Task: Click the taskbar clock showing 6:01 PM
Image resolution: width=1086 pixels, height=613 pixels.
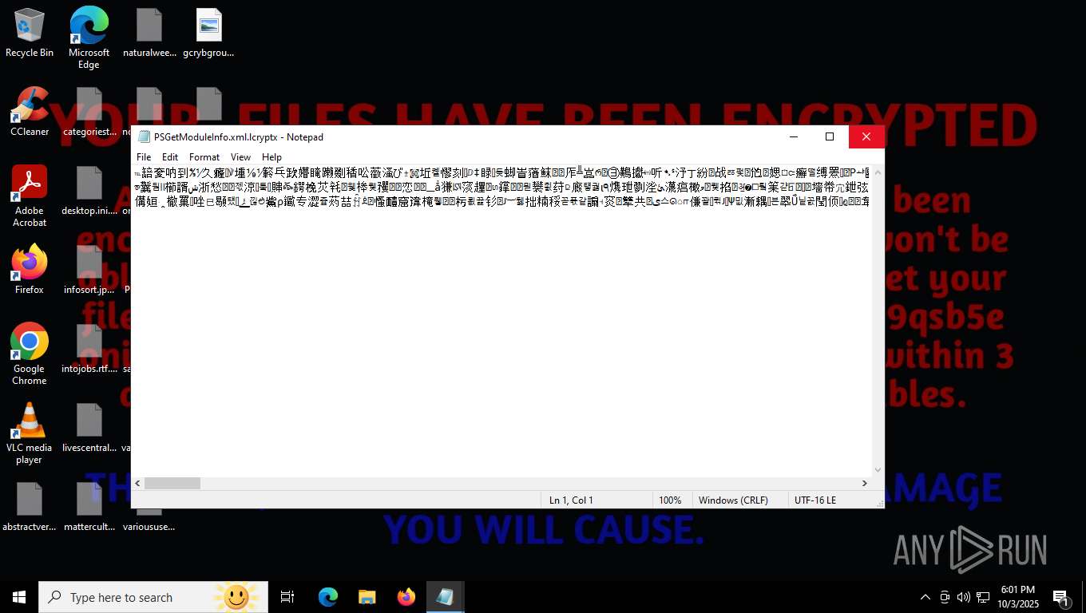Action: tap(1017, 597)
